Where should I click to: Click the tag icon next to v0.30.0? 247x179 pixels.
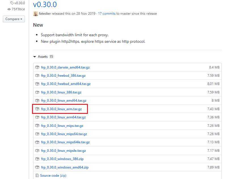(x=12, y=3)
